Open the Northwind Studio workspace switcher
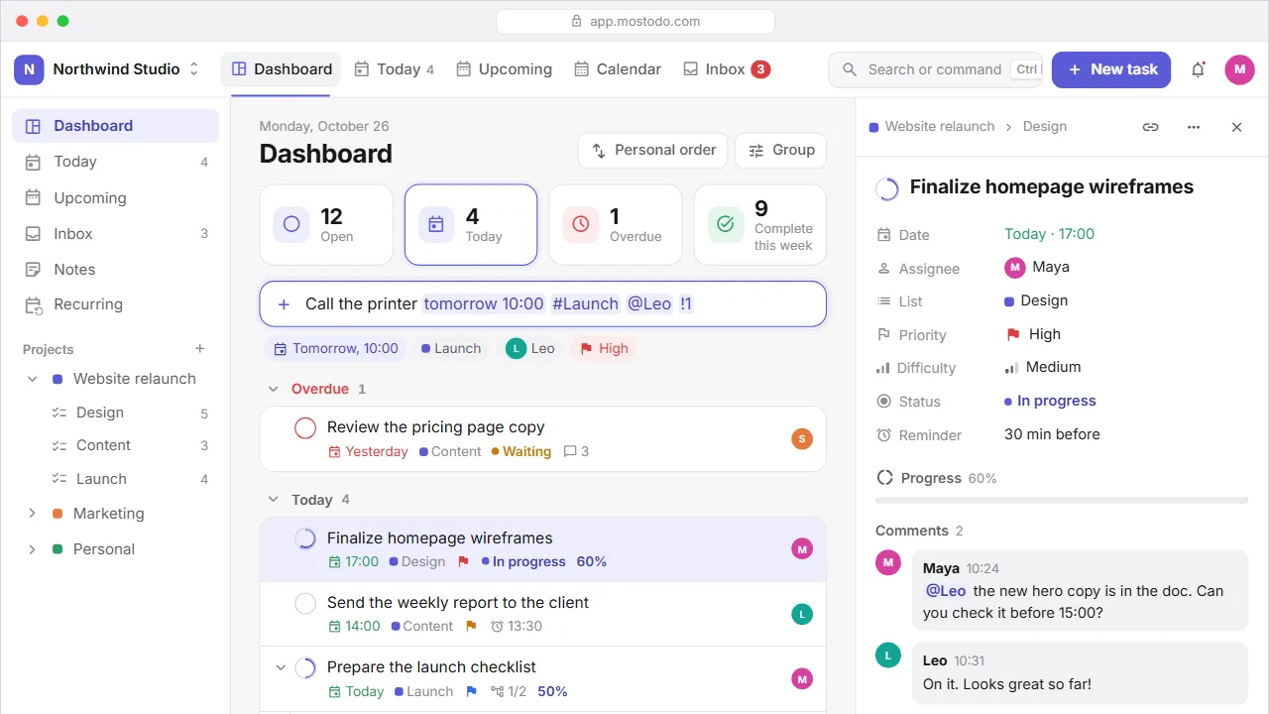This screenshot has height=714, width=1269. click(194, 69)
